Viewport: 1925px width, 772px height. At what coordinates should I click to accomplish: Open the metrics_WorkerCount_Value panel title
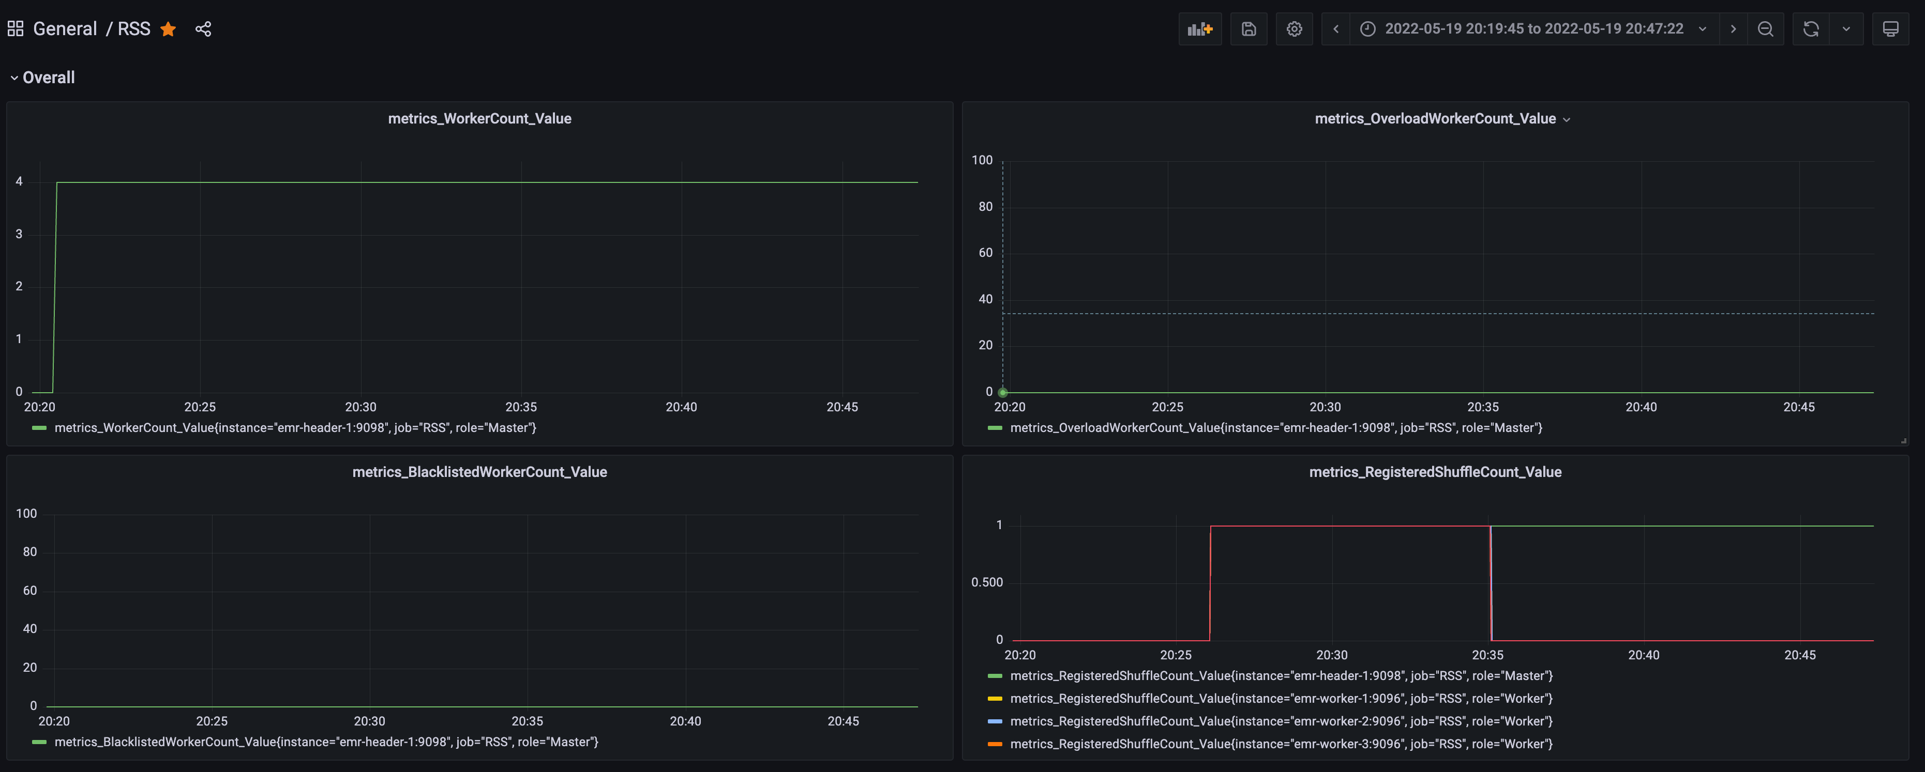480,119
